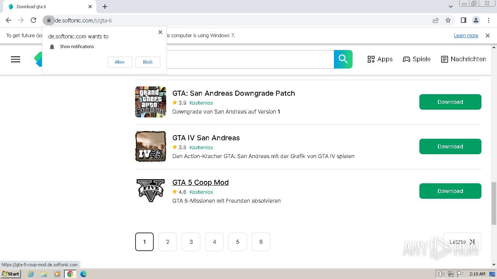
Task: Launch Microsoft Edge from the taskbar
Action: click(83, 274)
